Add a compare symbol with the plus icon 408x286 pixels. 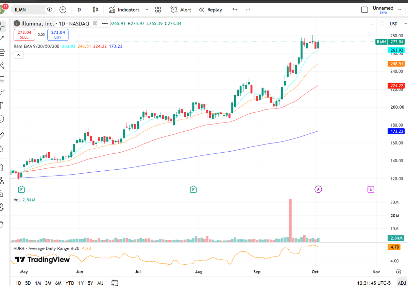tap(63, 10)
